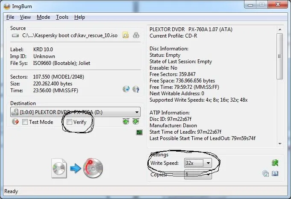This screenshot has width=291, height=199.
Task: Toggle the Verify checkbox
Action: pyautogui.click(x=69, y=122)
